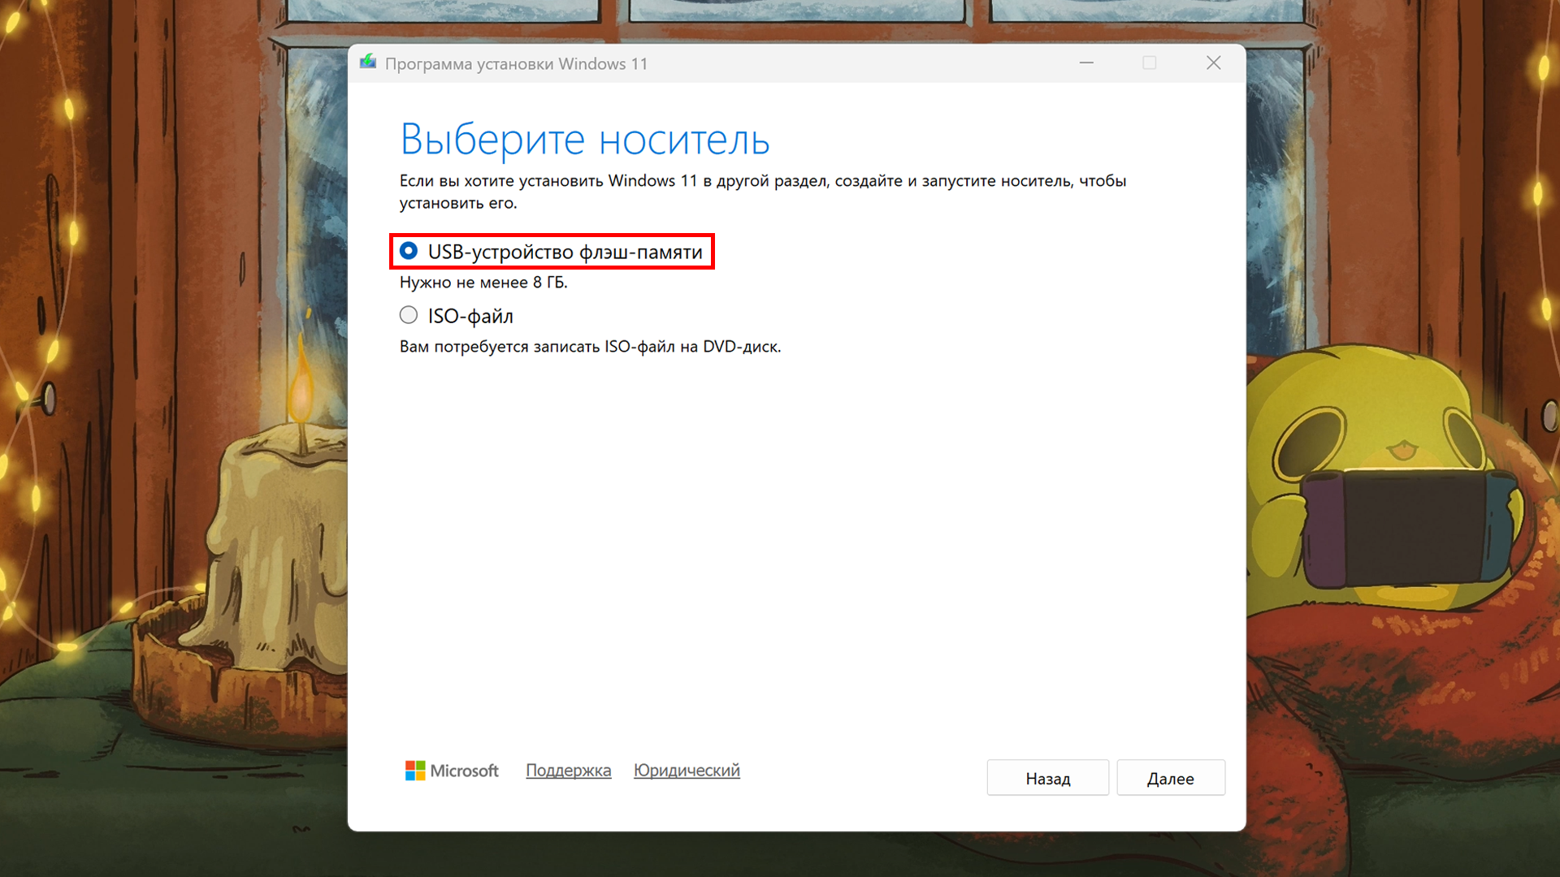Choose the ISO-файл radio button

coord(409,315)
